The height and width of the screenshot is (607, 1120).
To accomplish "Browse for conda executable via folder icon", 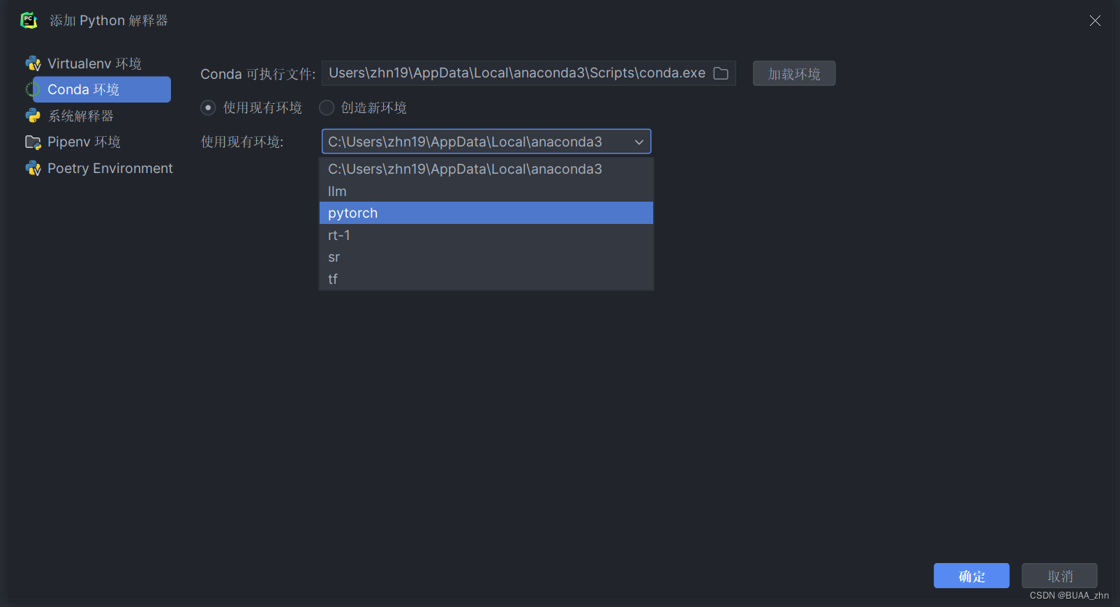I will pyautogui.click(x=721, y=73).
